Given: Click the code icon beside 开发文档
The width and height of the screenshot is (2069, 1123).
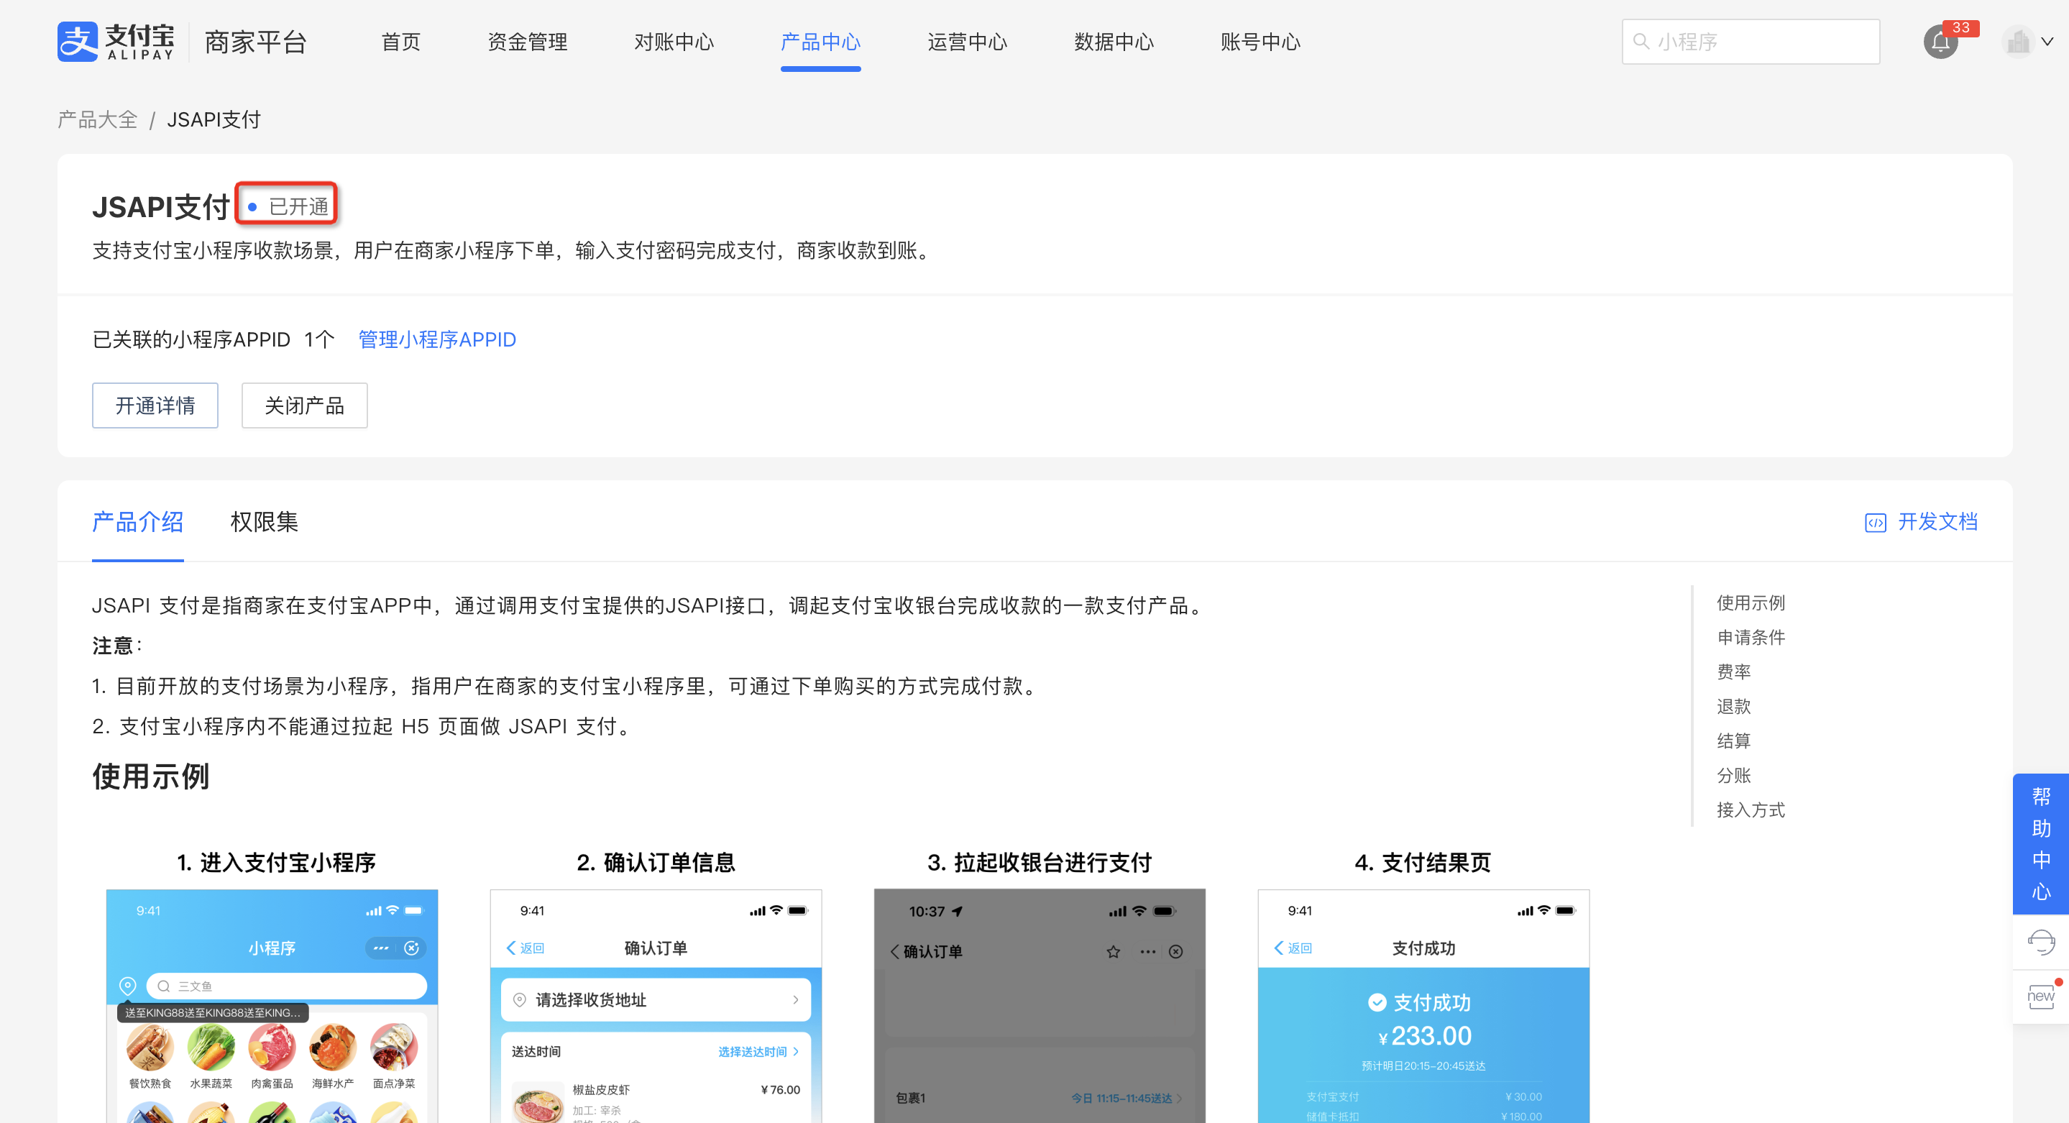Looking at the screenshot, I should pos(1877,522).
